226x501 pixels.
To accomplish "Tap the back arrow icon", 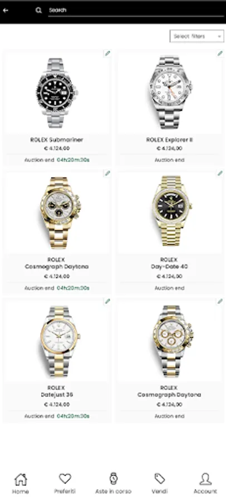I will [6, 10].
